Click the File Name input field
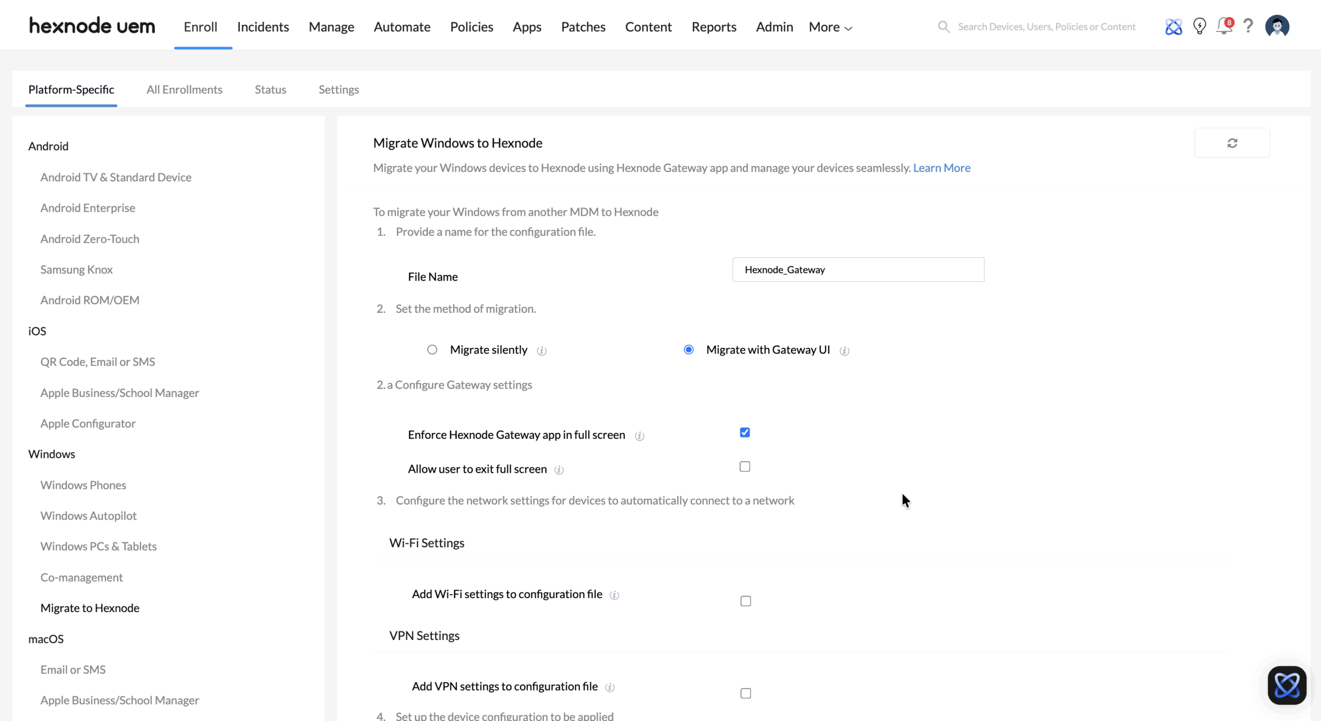The width and height of the screenshot is (1321, 721). click(x=858, y=269)
